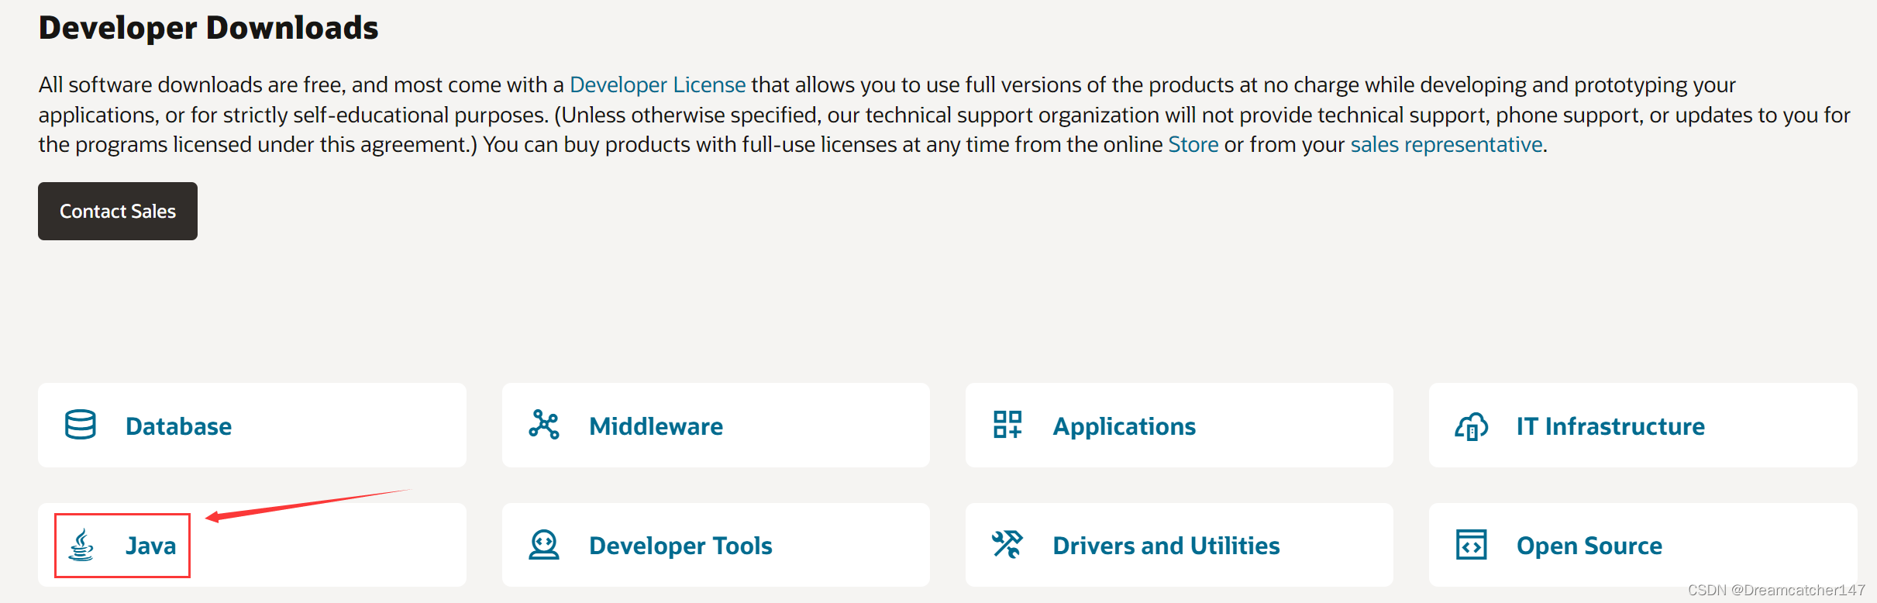Go to Open Source downloads
1877x603 pixels.
pos(1589,546)
